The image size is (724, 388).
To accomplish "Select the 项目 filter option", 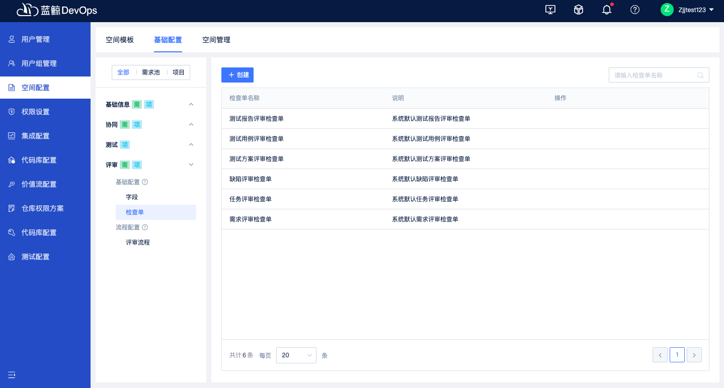I will (179, 72).
